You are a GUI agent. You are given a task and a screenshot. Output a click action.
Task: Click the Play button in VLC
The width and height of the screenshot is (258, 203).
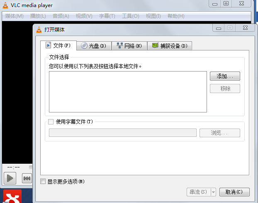click(x=10, y=178)
